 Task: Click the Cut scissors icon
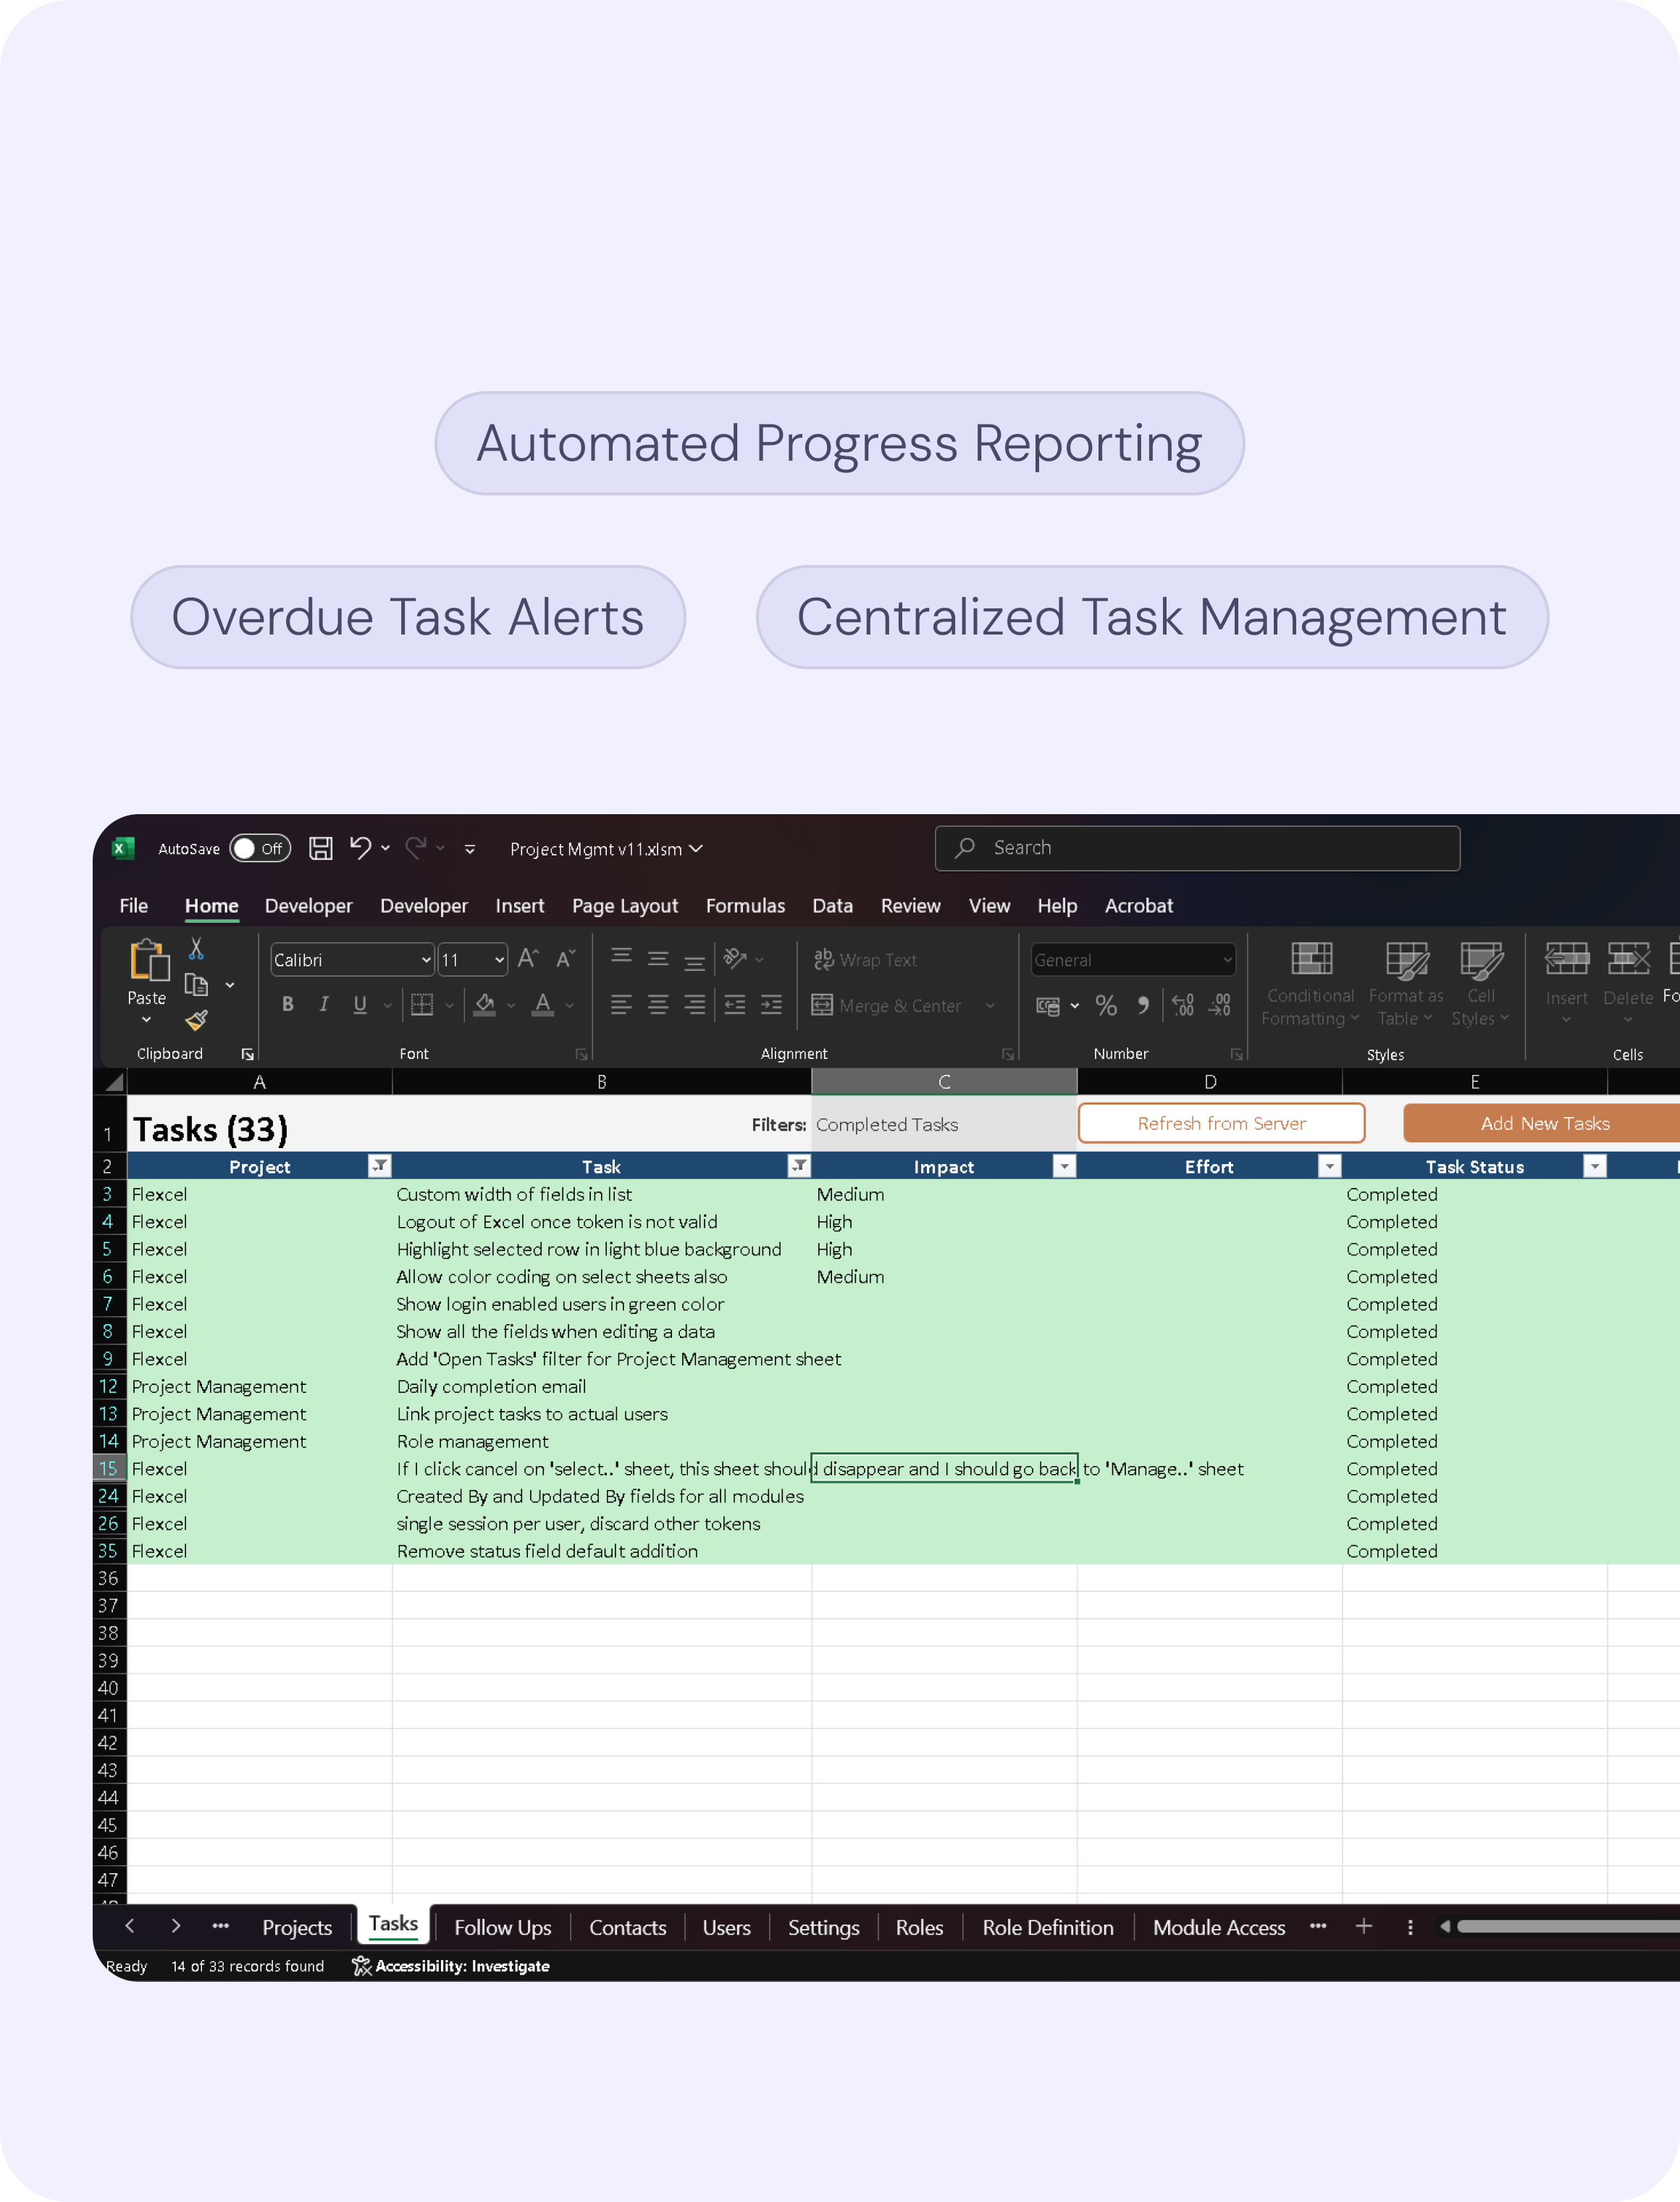[196, 948]
